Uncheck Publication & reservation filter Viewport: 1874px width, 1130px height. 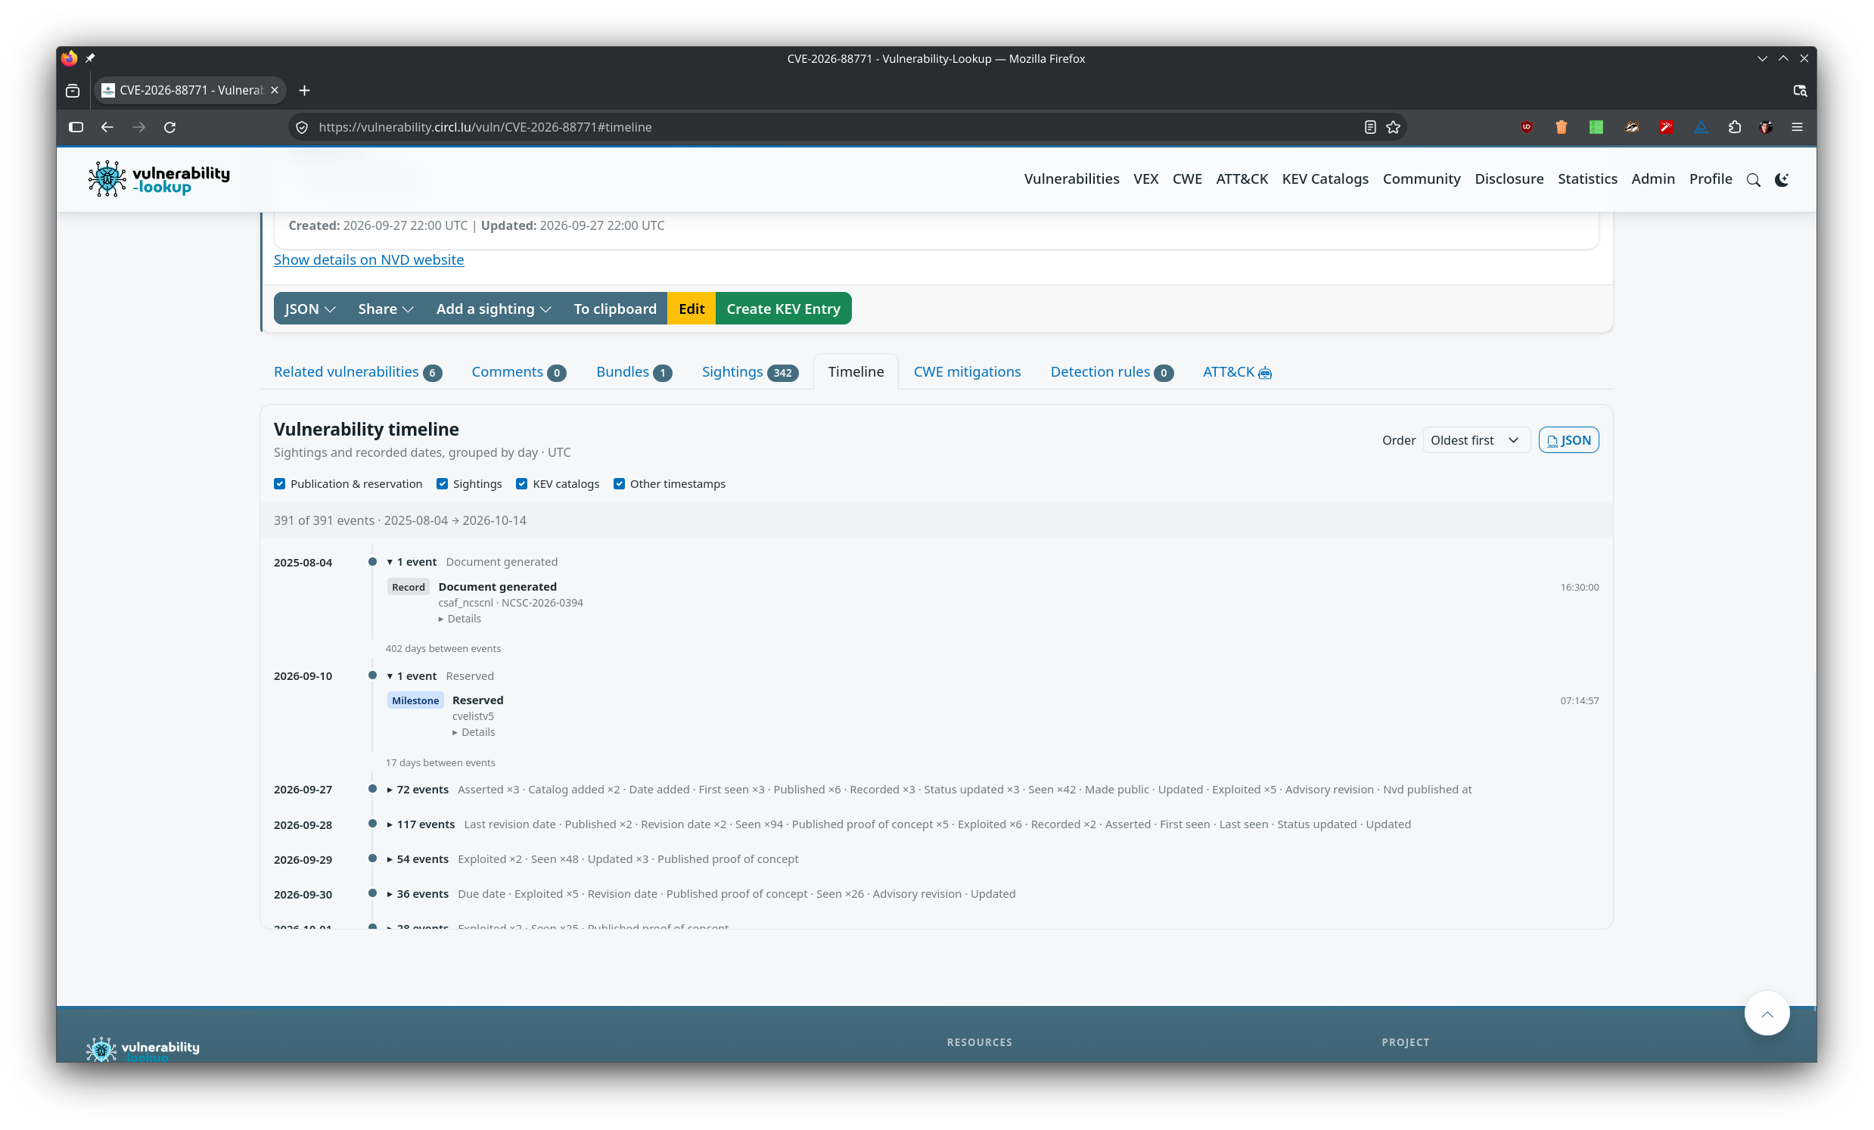tap(280, 483)
